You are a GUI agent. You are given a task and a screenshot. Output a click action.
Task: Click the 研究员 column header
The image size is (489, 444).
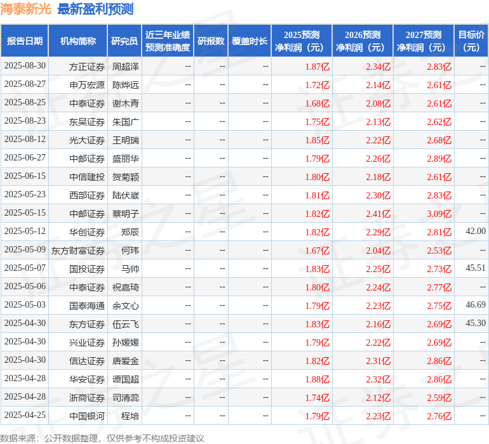click(124, 41)
